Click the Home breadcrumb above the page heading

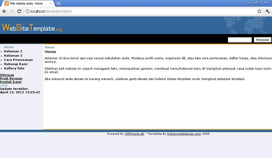pos(50,47)
